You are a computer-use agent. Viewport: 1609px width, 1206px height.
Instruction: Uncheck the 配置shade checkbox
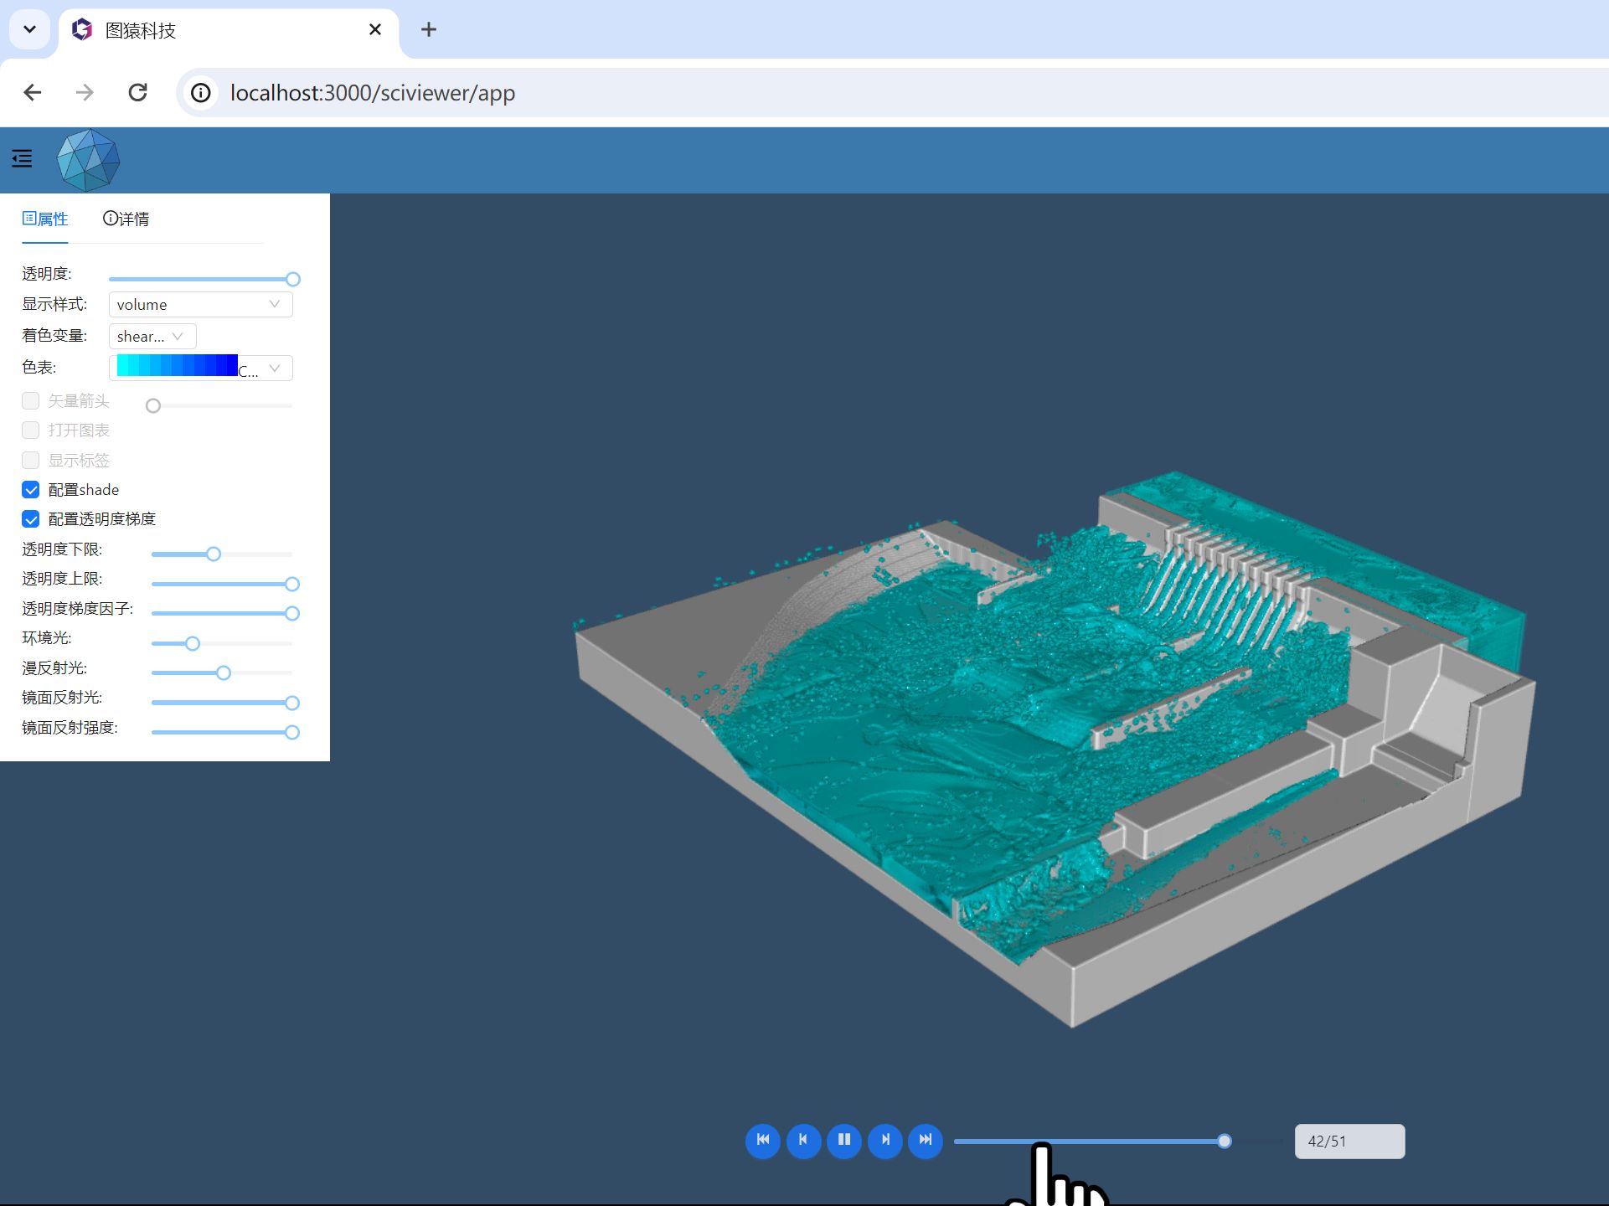coord(31,489)
